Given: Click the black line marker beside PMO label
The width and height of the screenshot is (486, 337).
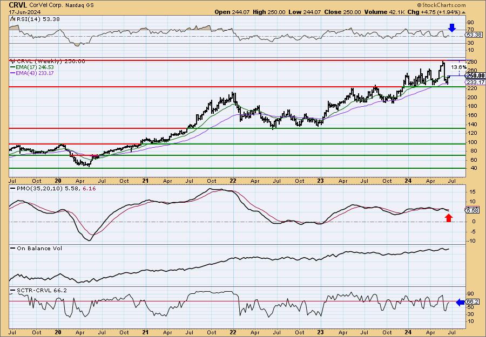Looking at the screenshot, I should tap(13, 188).
